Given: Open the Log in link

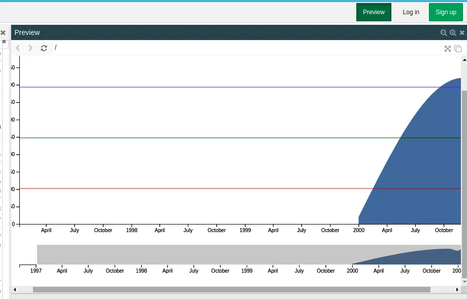Looking at the screenshot, I should (x=411, y=12).
